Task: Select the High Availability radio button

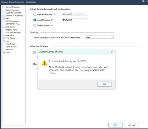Action: 35,14
